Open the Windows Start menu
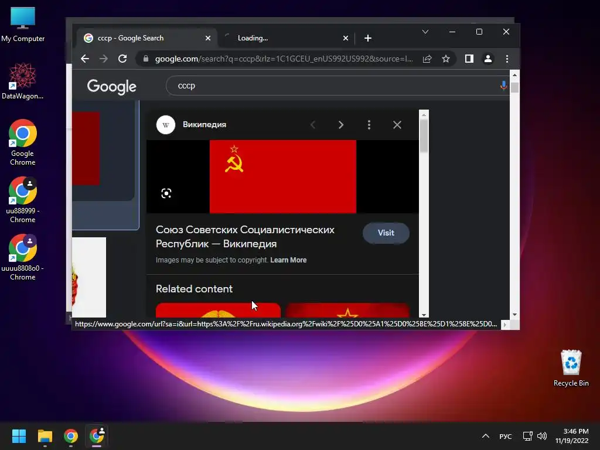Image resolution: width=600 pixels, height=450 pixels. pyautogui.click(x=19, y=436)
